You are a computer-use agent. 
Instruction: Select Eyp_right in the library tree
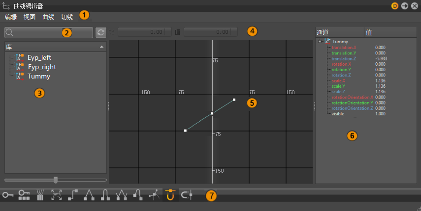click(x=42, y=67)
